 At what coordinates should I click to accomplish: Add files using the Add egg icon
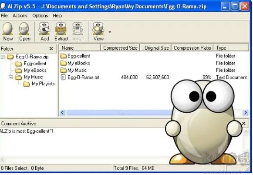(44, 29)
